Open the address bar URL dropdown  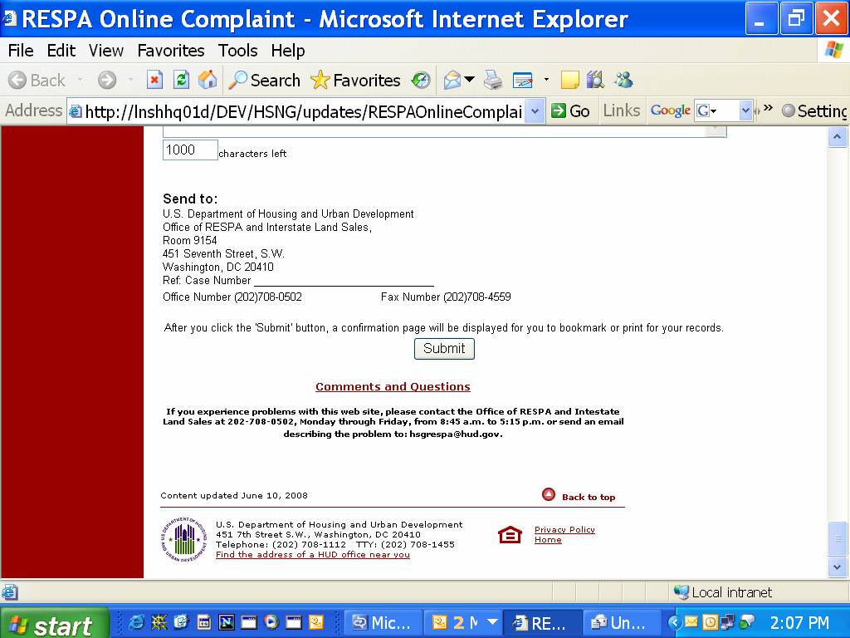click(x=535, y=111)
